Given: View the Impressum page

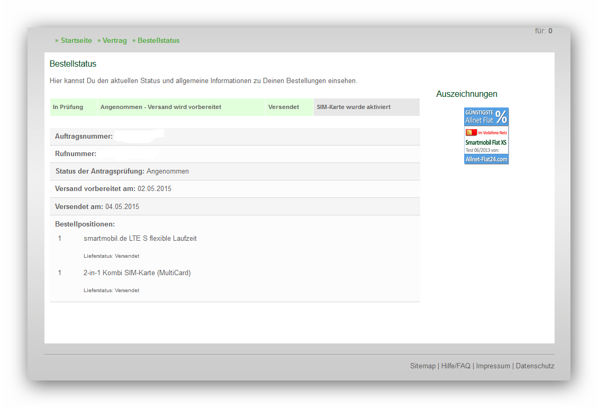Looking at the screenshot, I should coord(493,366).
